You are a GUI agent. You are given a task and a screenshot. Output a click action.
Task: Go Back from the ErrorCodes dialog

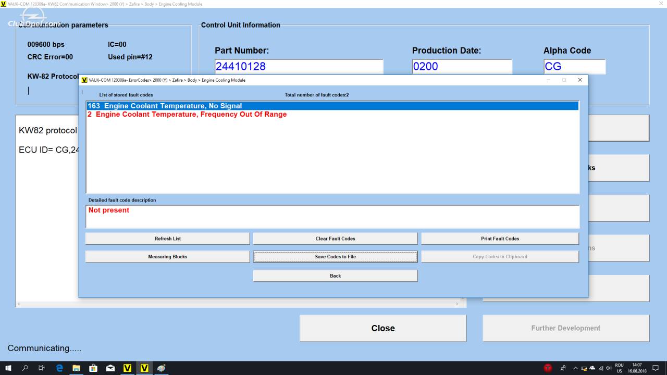(x=336, y=276)
